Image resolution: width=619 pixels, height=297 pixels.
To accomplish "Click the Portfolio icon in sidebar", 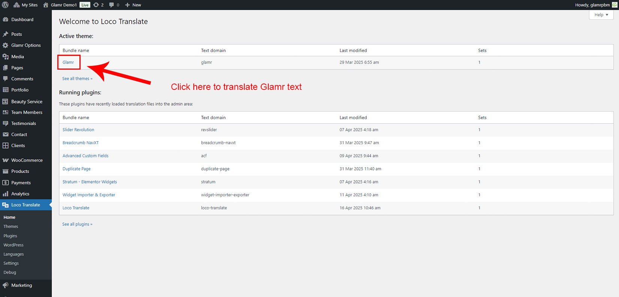I will click(6, 90).
